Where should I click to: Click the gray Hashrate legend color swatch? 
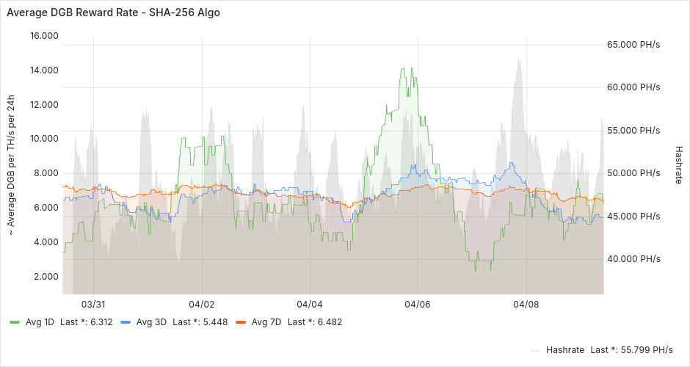[535, 350]
